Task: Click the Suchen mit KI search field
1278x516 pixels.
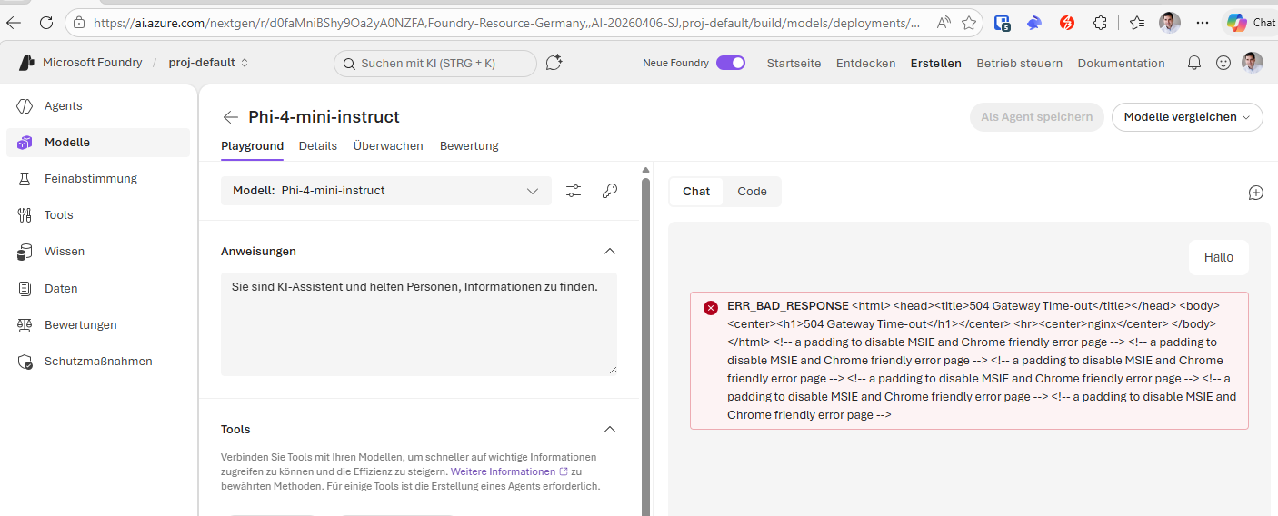Action: click(x=435, y=63)
